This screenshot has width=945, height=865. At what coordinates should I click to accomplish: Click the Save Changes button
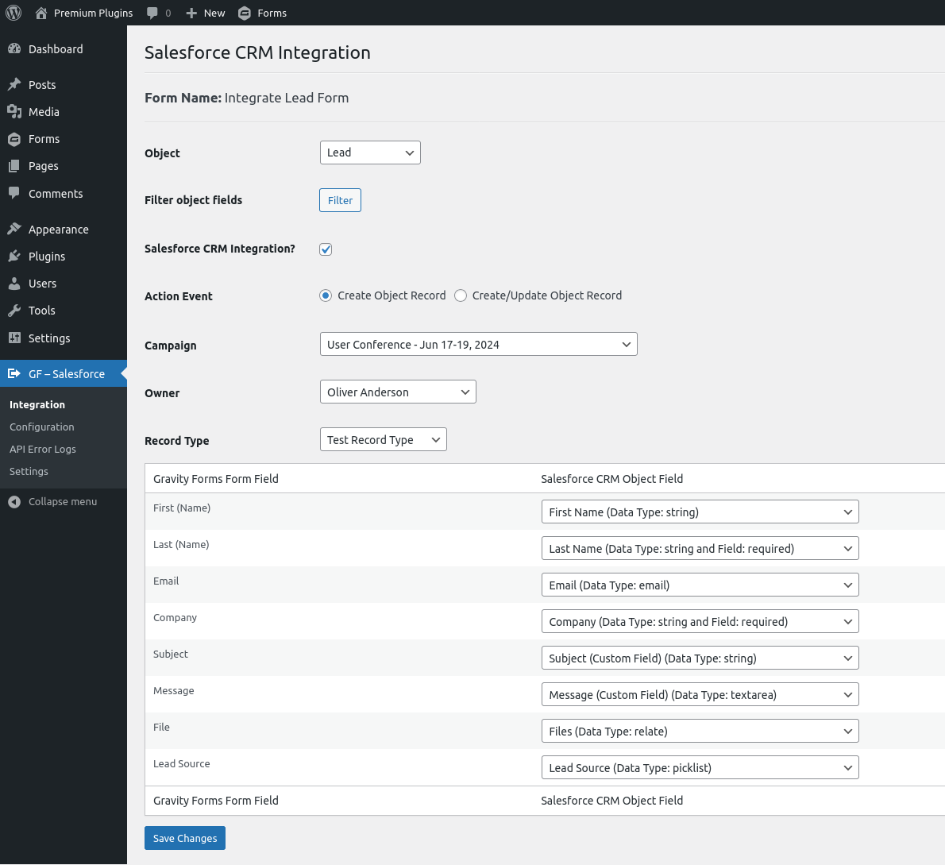pyautogui.click(x=185, y=838)
